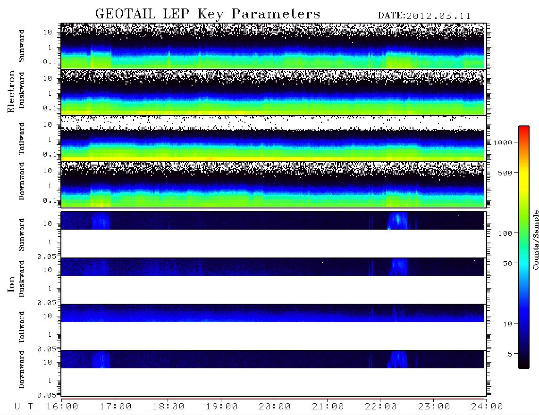Click the Ion "Dawnward" panel label
Viewport: 539px width, 415px height.
tap(22, 370)
